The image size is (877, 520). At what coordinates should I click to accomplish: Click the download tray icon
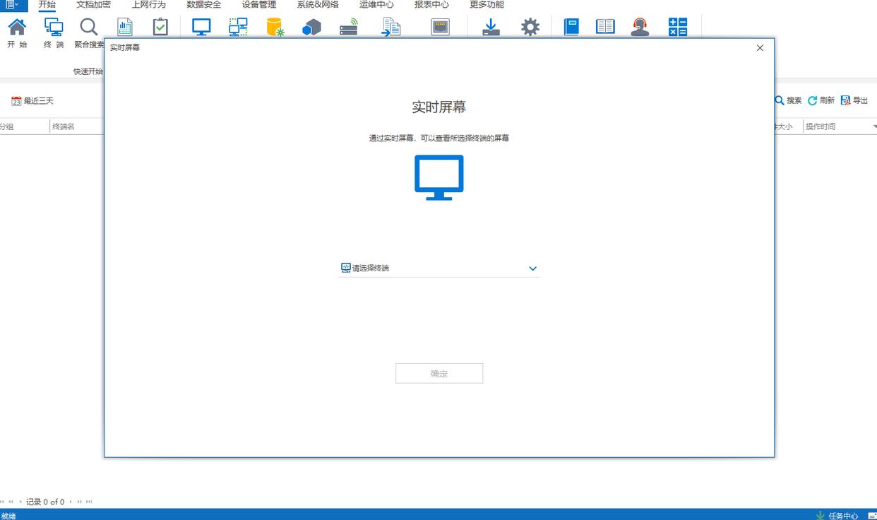[x=491, y=27]
